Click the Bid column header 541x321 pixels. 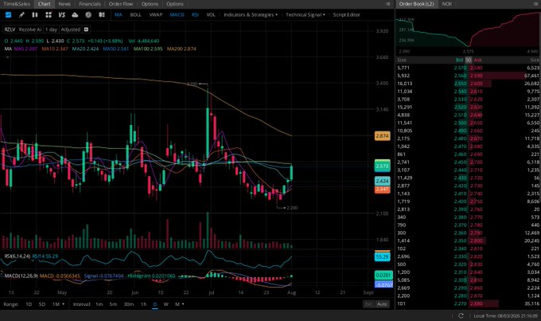pyautogui.click(x=459, y=60)
